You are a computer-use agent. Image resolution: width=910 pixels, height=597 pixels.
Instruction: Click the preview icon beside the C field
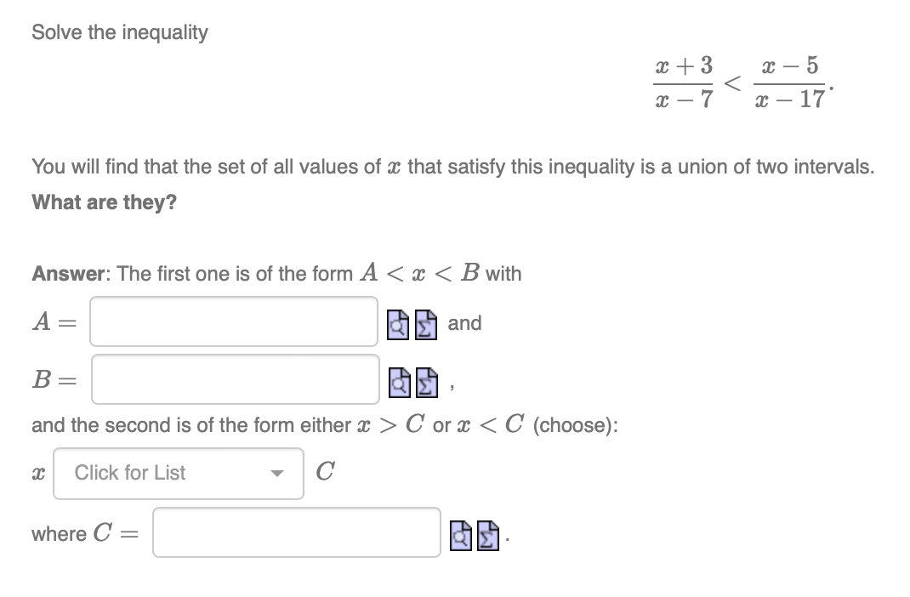462,536
